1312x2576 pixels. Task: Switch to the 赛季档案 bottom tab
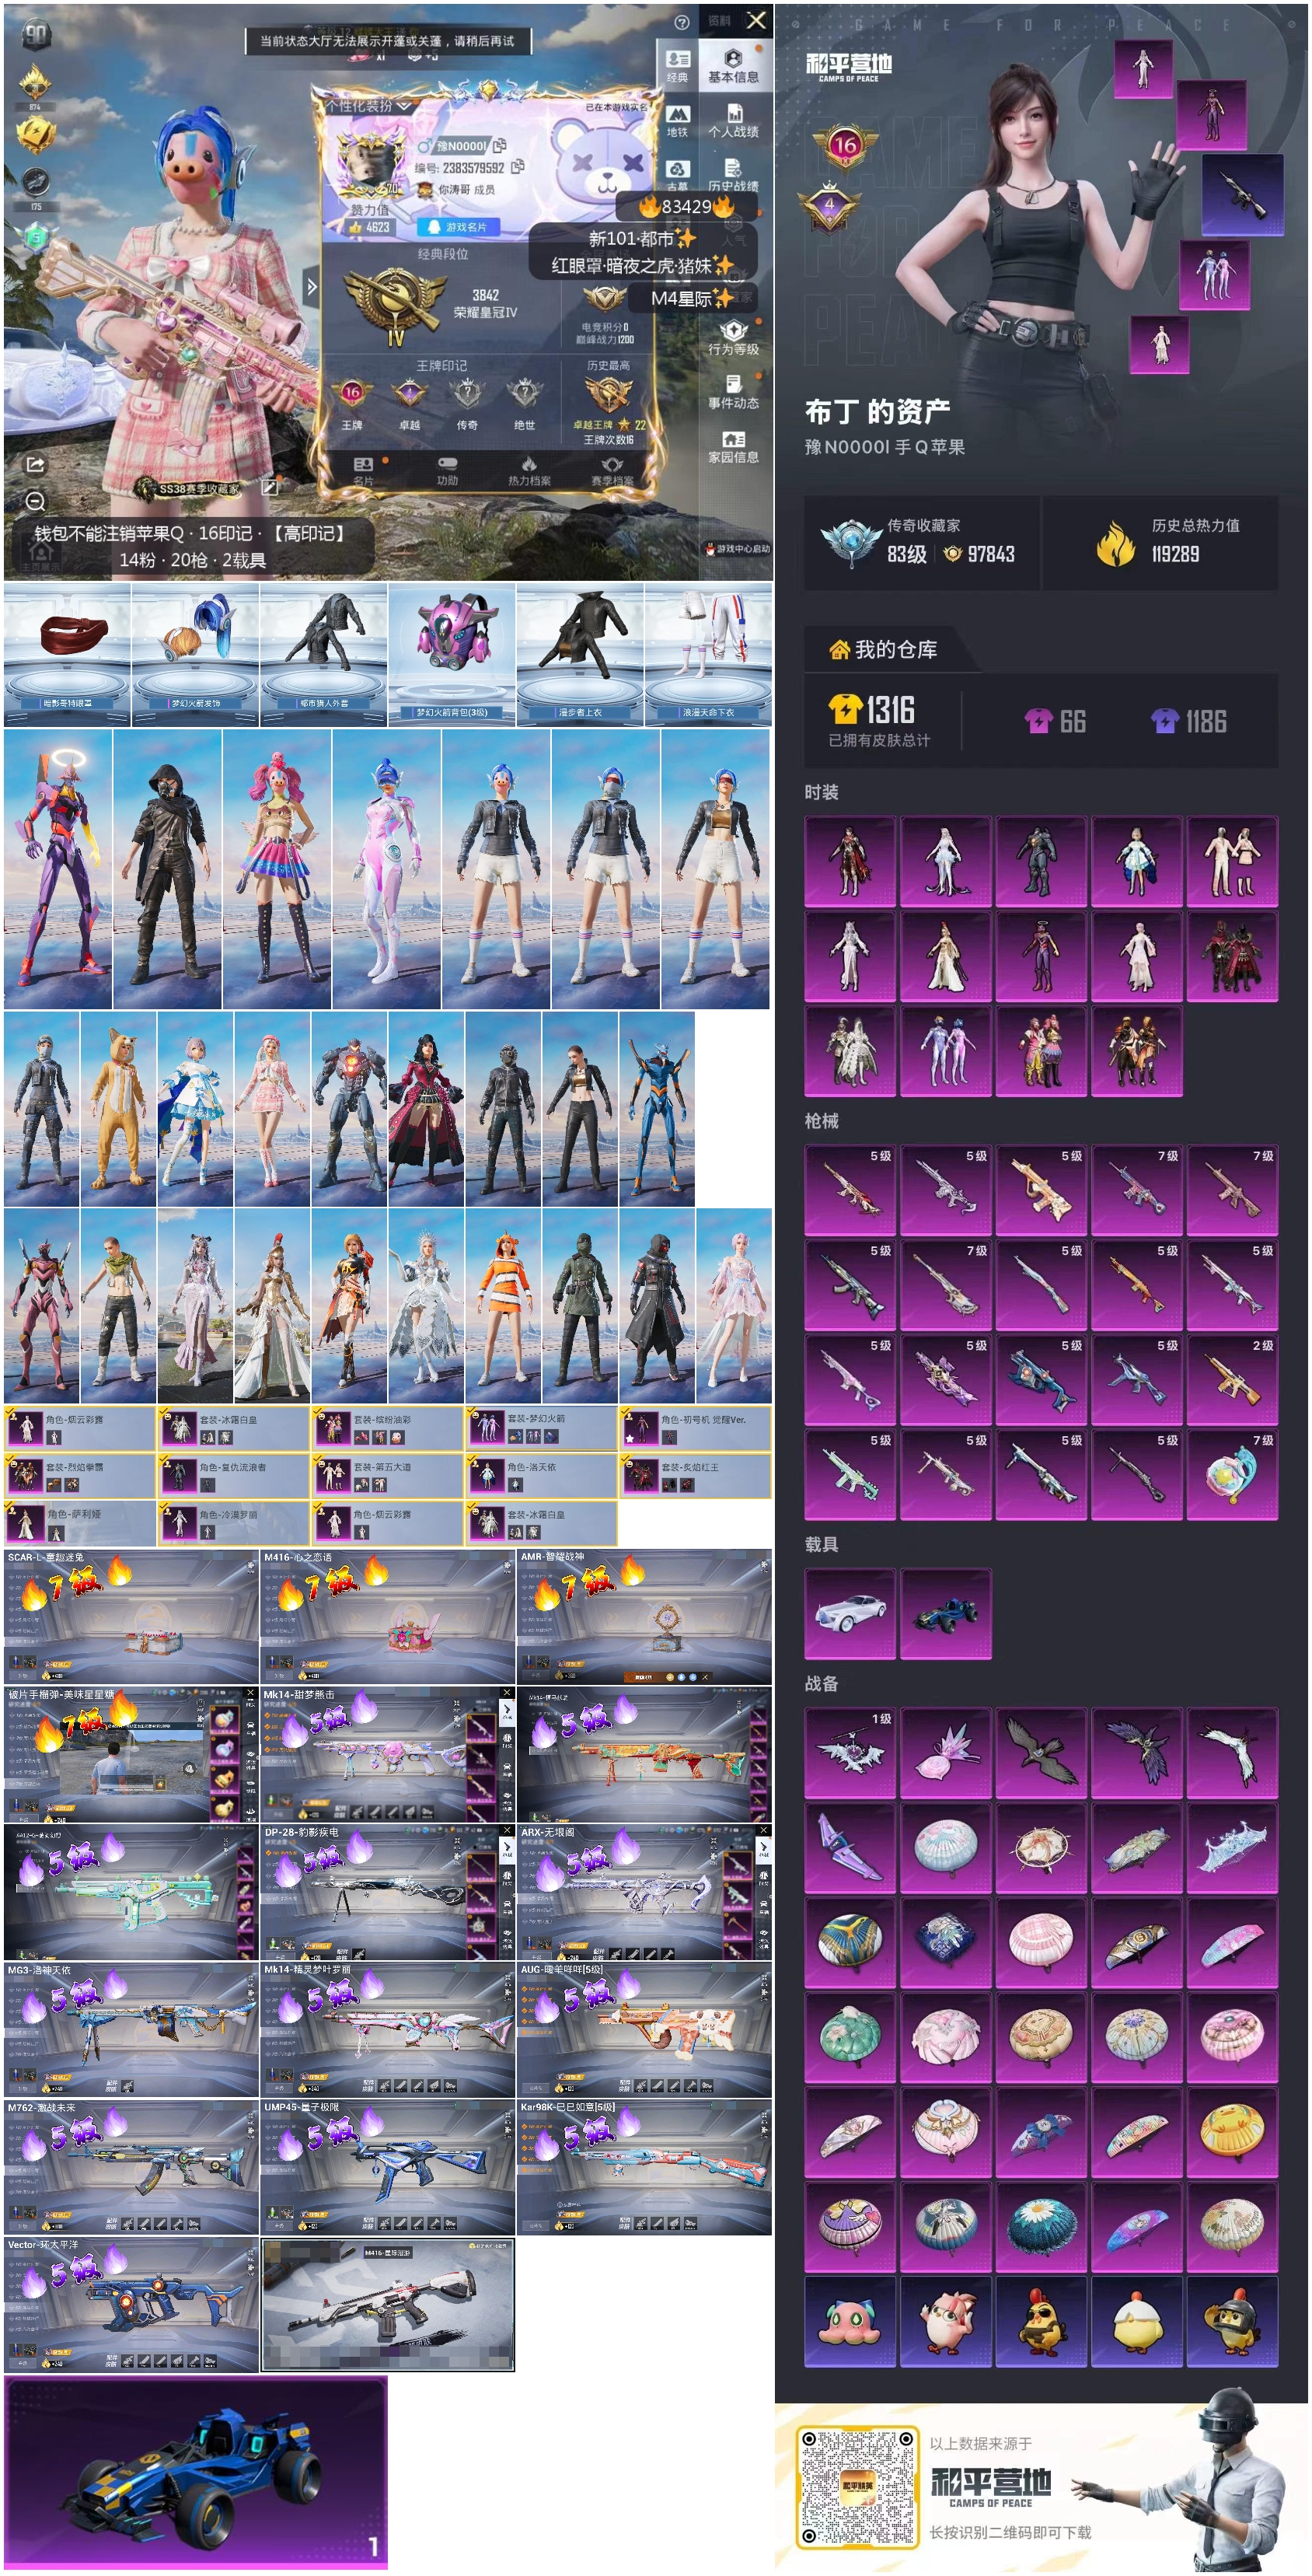coord(612,472)
